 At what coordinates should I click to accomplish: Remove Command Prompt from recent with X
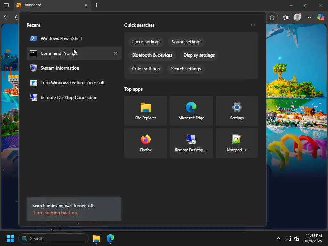pyautogui.click(x=115, y=53)
